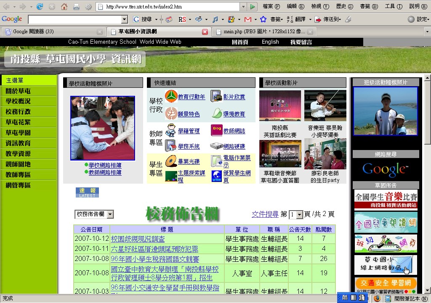
Task: Click the 傳送到 send-to icon
Action: pos(318,19)
